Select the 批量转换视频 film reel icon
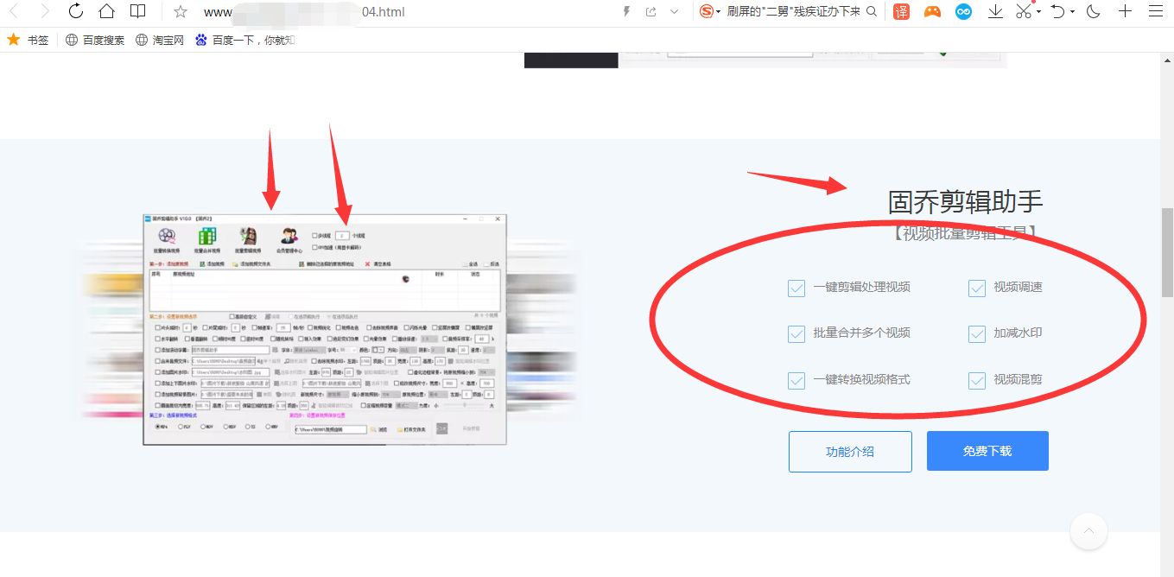This screenshot has width=1174, height=577. 167,236
